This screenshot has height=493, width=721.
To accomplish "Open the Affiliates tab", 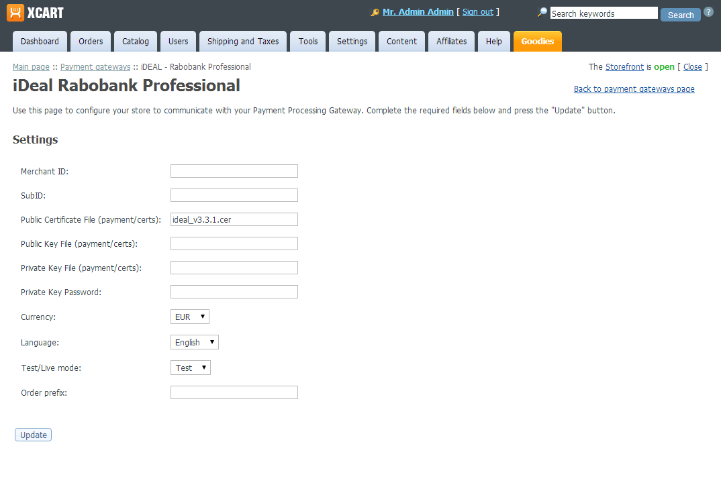I will [x=452, y=42].
